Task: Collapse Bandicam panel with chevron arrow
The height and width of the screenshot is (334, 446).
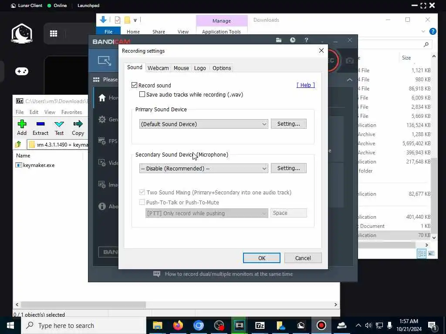Action: [350, 80]
